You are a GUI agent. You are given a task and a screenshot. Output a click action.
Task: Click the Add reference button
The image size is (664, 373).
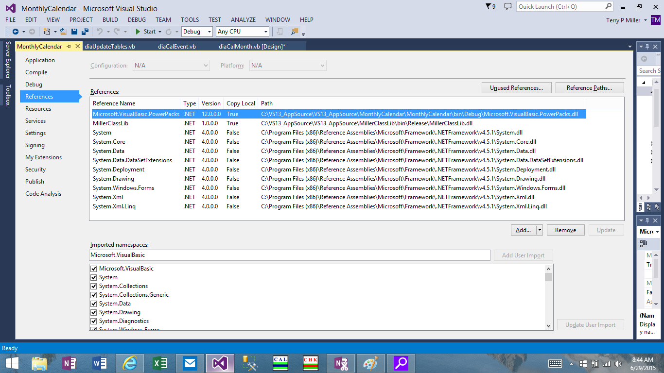pos(524,230)
